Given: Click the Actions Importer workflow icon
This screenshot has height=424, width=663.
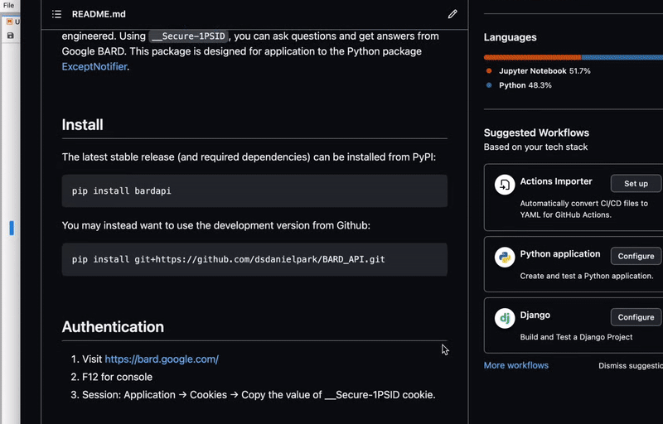Looking at the screenshot, I should point(505,185).
